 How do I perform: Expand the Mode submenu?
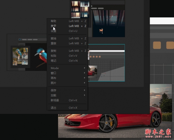click(x=55, y=68)
